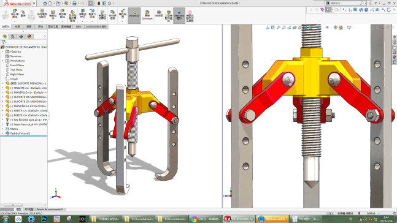Toggle the RealView Graphics button
The height and width of the screenshot is (223, 397).
pyautogui.click(x=179, y=15)
